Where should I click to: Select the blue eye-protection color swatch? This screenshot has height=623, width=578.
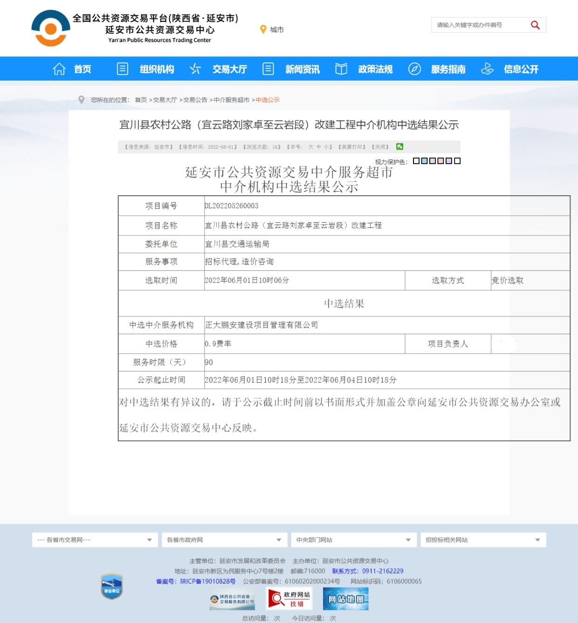[424, 161]
